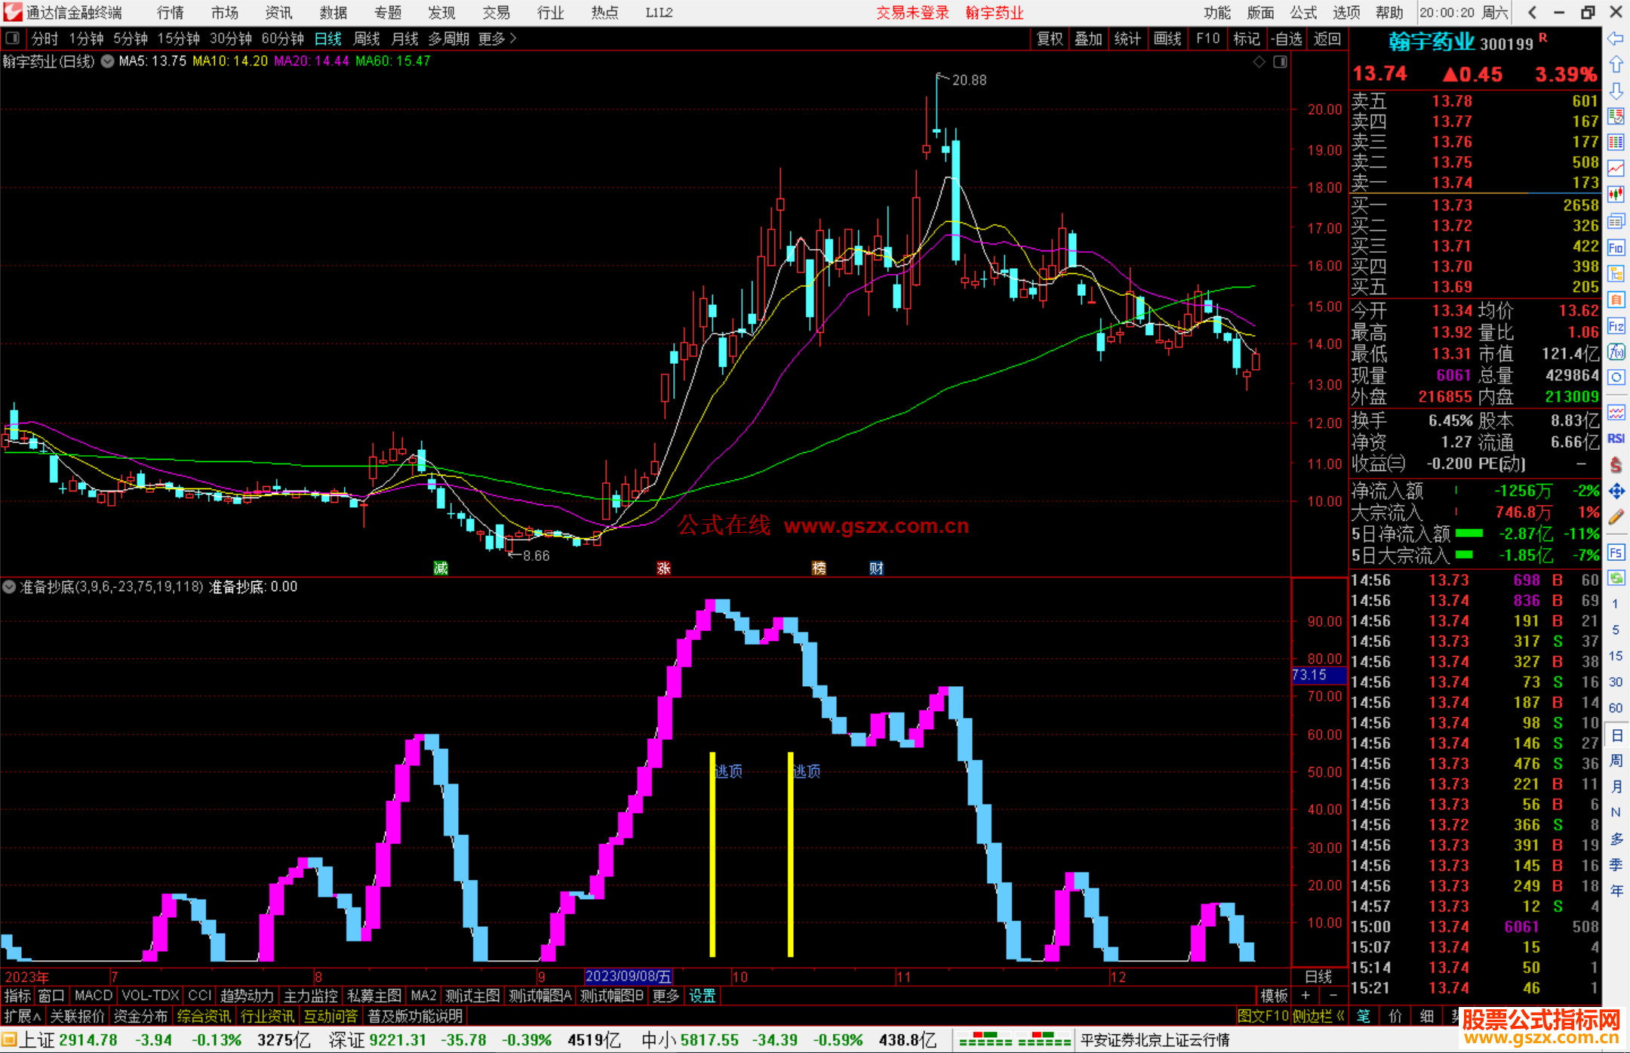This screenshot has height=1053, width=1630.
Task: Click the four-way move arrows icon
Action: (1616, 491)
